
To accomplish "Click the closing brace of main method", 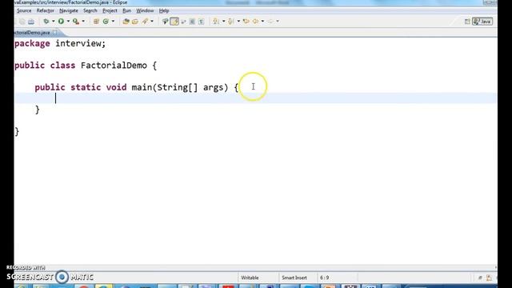I will 38,110.
